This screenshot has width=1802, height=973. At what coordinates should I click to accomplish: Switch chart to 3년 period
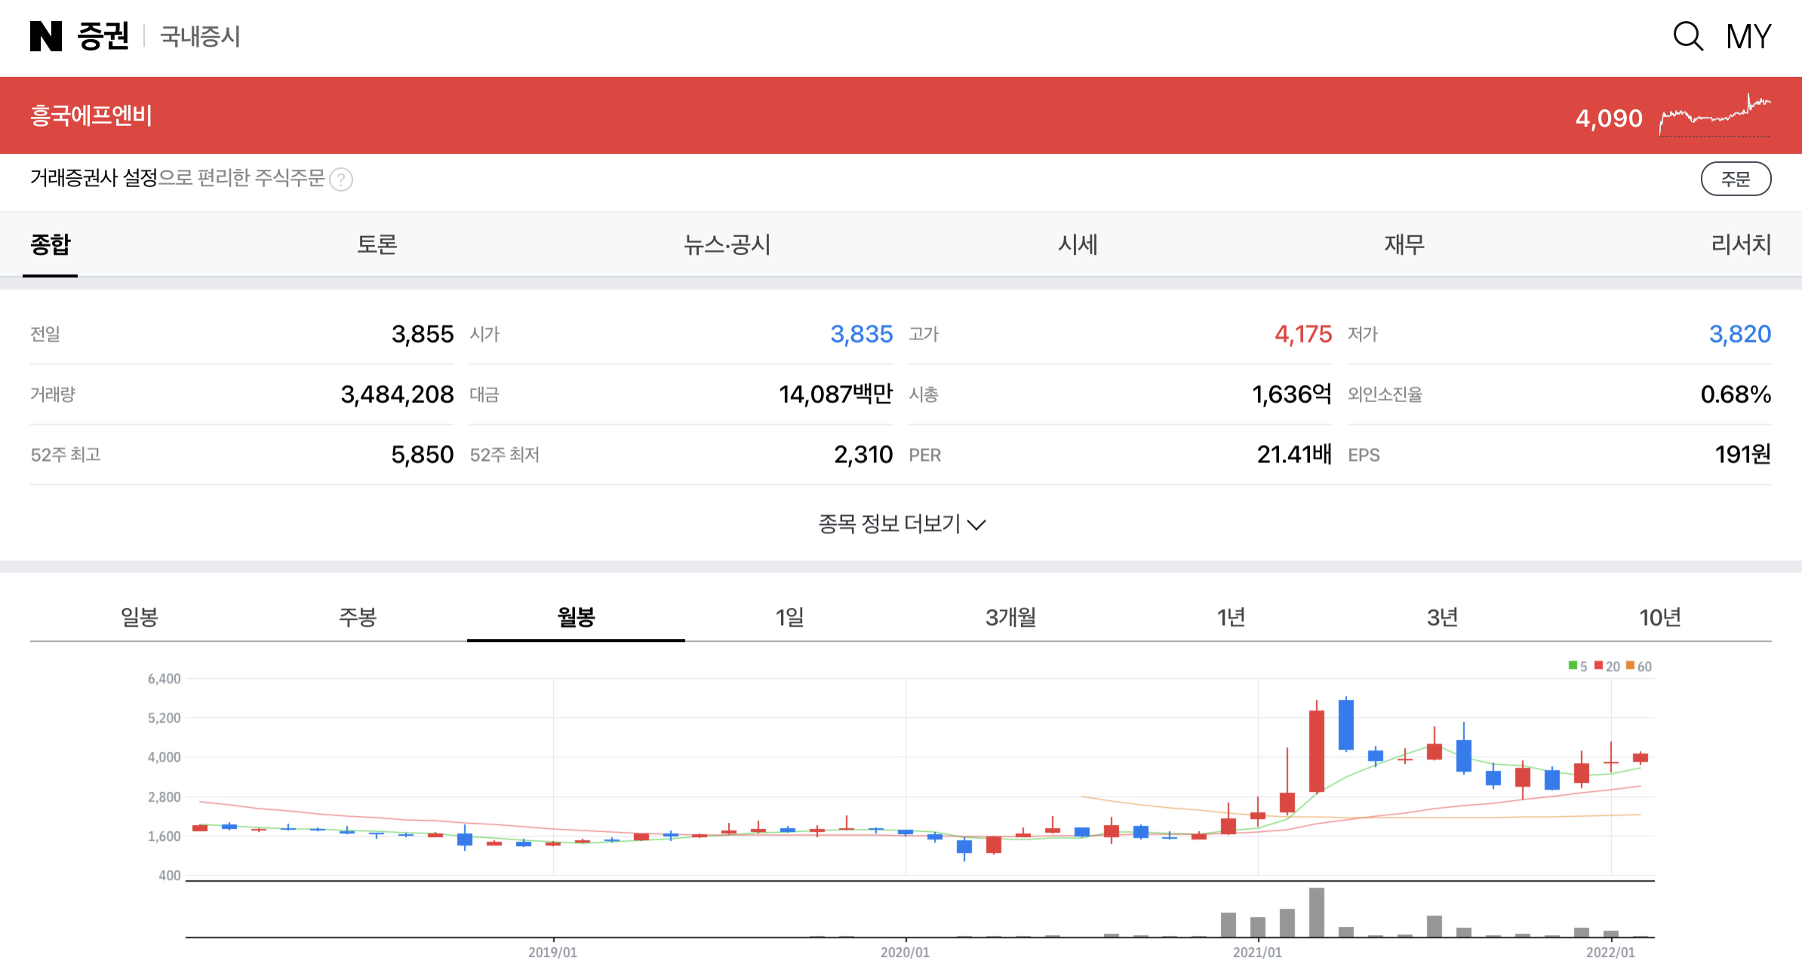(1442, 617)
